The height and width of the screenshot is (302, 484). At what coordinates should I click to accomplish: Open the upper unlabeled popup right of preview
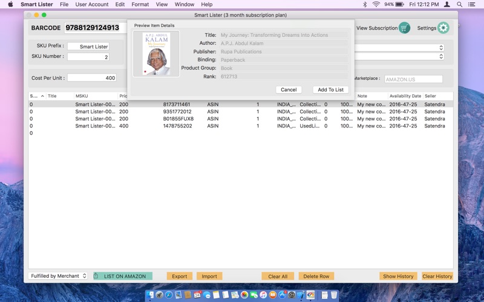[399, 48]
